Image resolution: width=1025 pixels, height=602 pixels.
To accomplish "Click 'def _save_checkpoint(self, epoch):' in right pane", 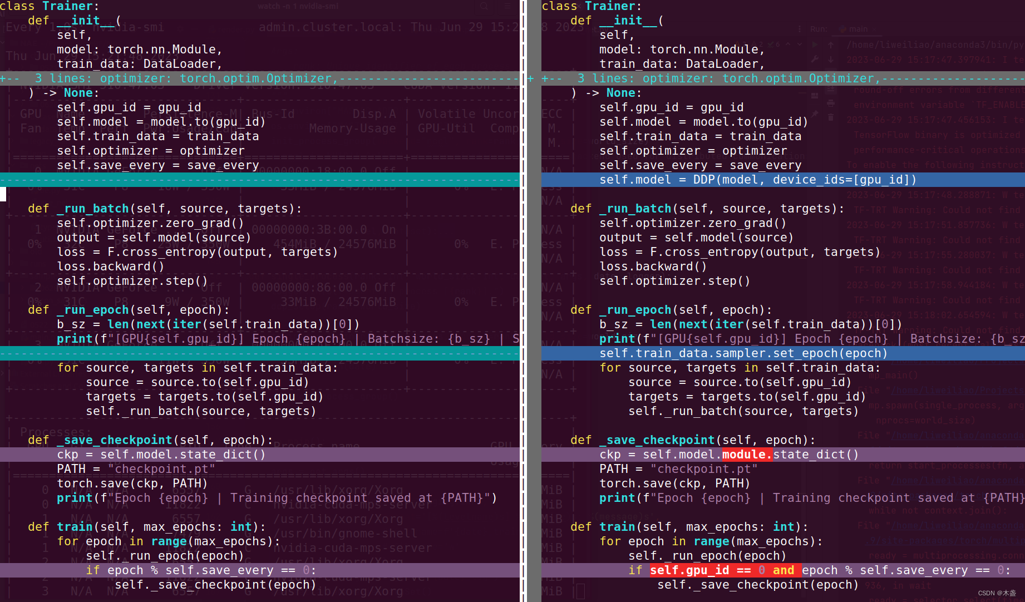I will pyautogui.click(x=693, y=440).
